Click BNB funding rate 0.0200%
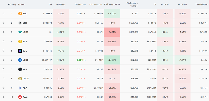This screenshot has width=209, height=101. 81,41
